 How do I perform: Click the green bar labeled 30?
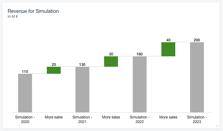(x=111, y=62)
